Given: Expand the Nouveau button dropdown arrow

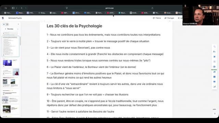Looking at the screenshot, I should pos(18,29).
